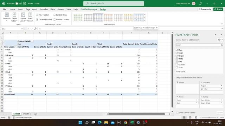Viewport: 225px width, 126px height.
Task: Open the Grand Totals options
Action: [x=14, y=17]
